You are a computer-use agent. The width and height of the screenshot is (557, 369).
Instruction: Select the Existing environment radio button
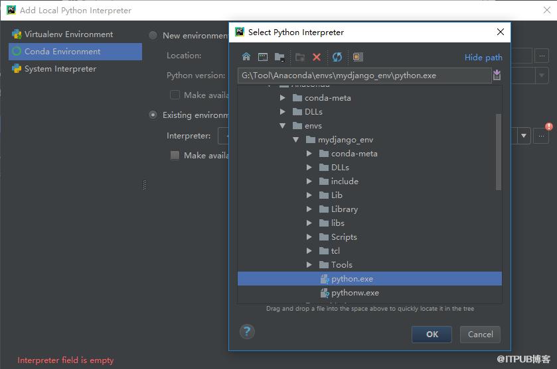pos(153,115)
